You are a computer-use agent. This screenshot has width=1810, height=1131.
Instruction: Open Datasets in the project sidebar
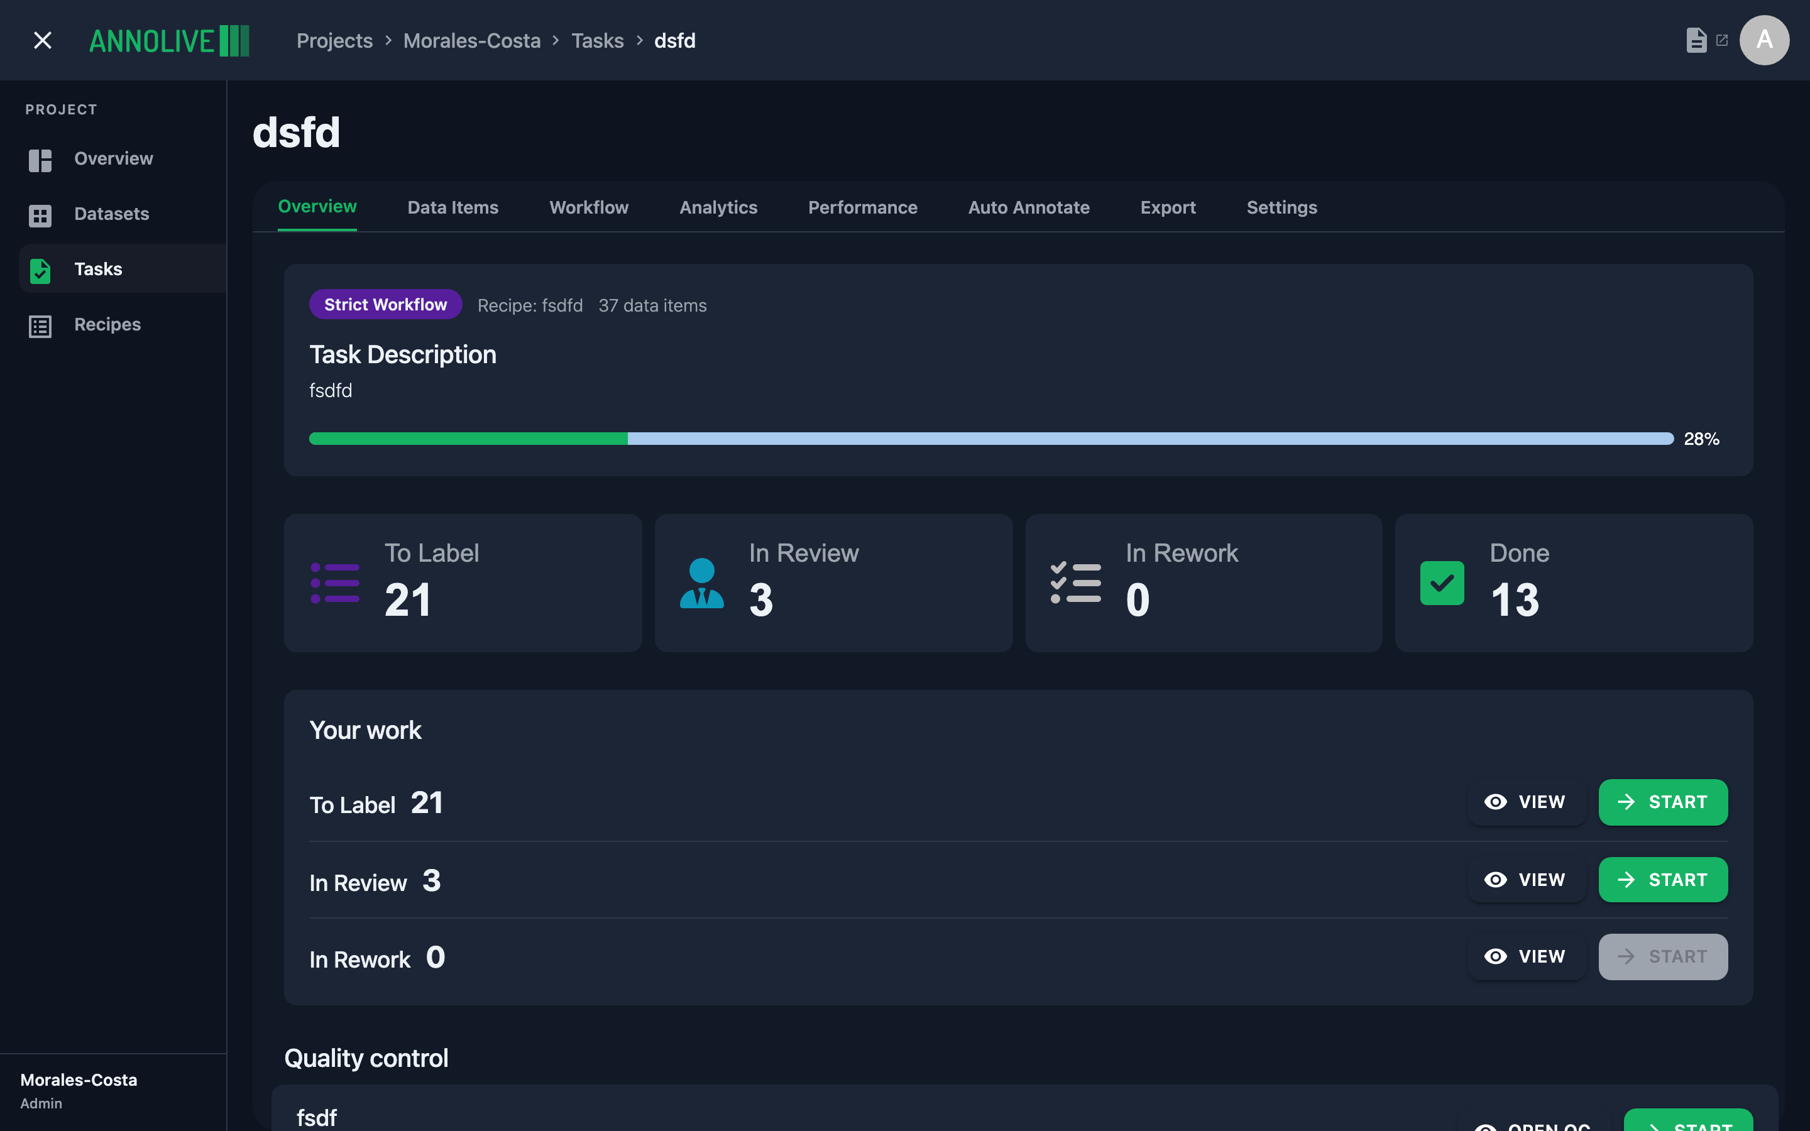pyautogui.click(x=123, y=215)
